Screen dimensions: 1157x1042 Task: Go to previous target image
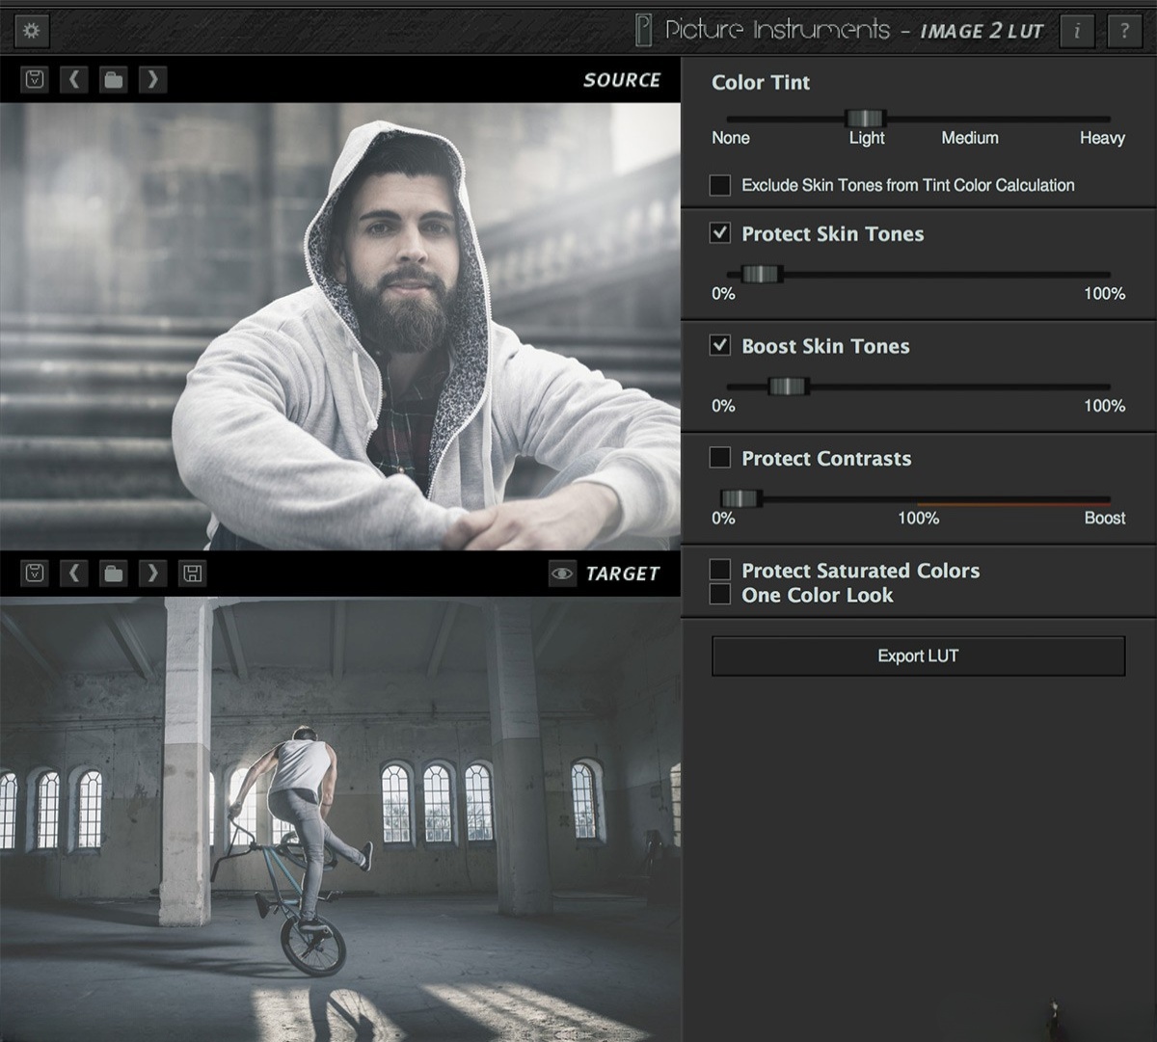(74, 574)
